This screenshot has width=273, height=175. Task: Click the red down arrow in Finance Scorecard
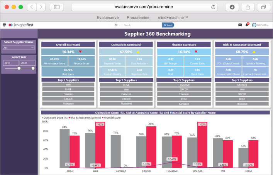196,51
